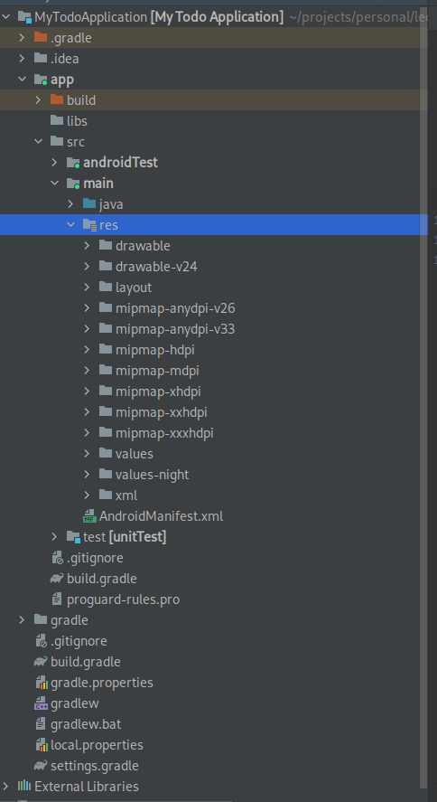The width and height of the screenshot is (437, 802).
Task: Collapse the src folder chevron
Action: pyautogui.click(x=38, y=142)
